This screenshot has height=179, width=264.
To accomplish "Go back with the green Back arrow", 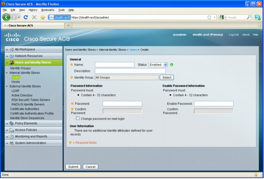I will (6, 17).
